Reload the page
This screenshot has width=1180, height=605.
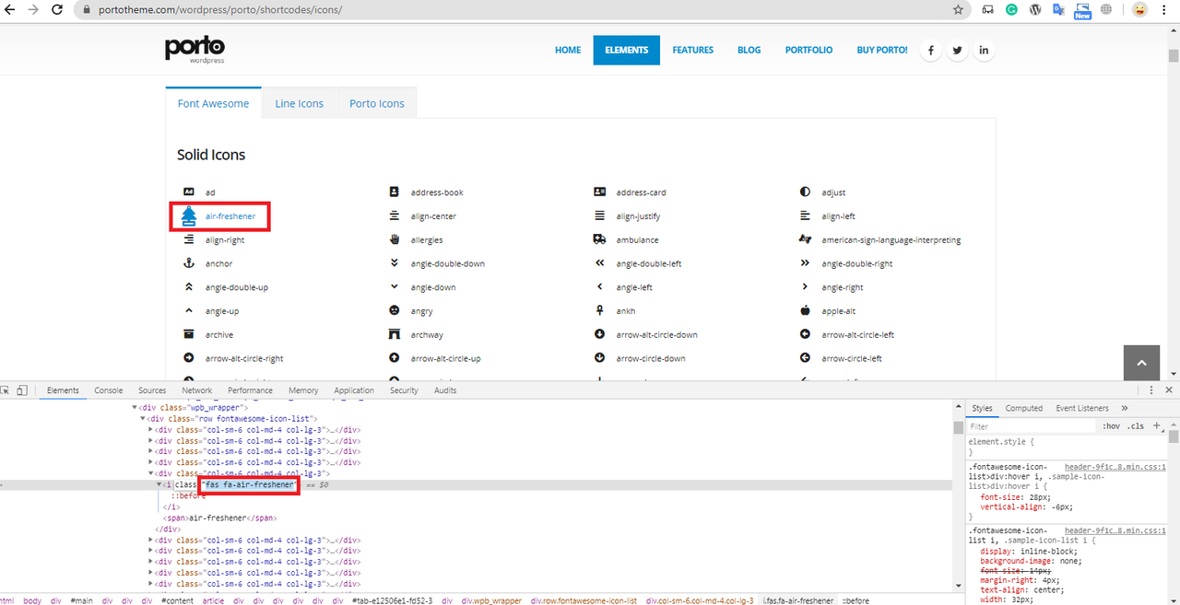tap(57, 9)
